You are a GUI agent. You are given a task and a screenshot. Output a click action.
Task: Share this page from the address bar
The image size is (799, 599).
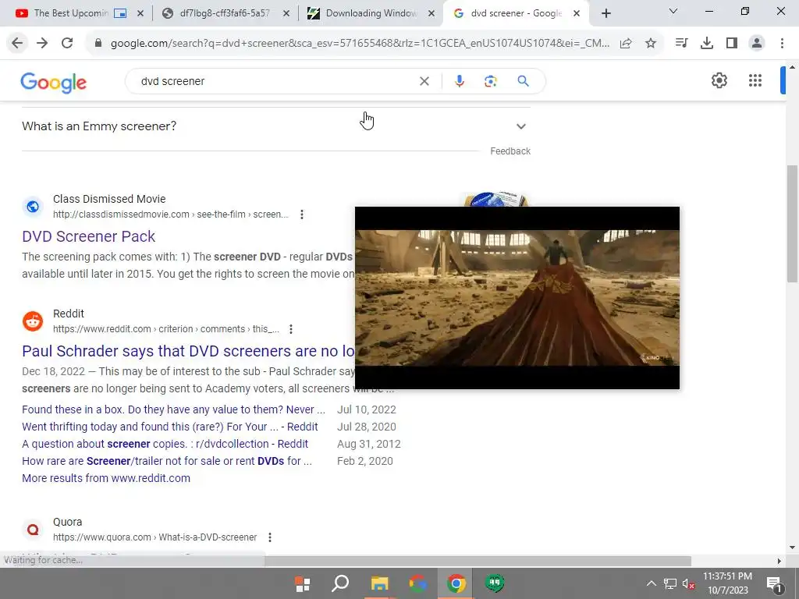pos(626,44)
